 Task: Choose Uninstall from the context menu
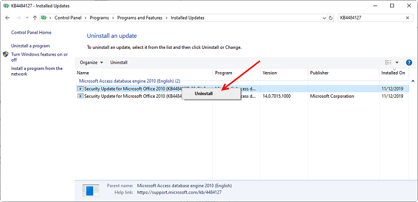click(203, 93)
